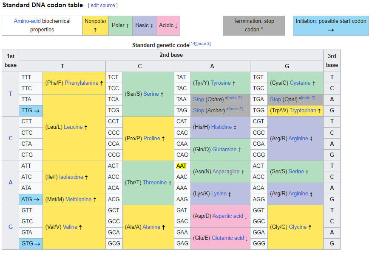Viewport: 375px width, 253px height.
Task: Follow the Asparagine link
Action: [x=226, y=172]
